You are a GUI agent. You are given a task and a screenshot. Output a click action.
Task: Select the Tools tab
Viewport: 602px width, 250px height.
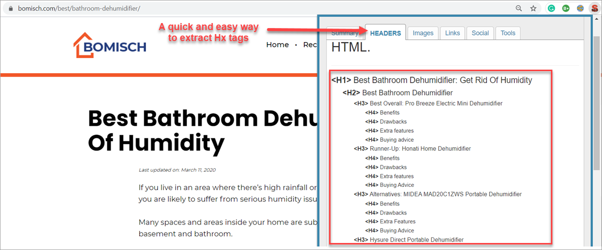click(507, 33)
